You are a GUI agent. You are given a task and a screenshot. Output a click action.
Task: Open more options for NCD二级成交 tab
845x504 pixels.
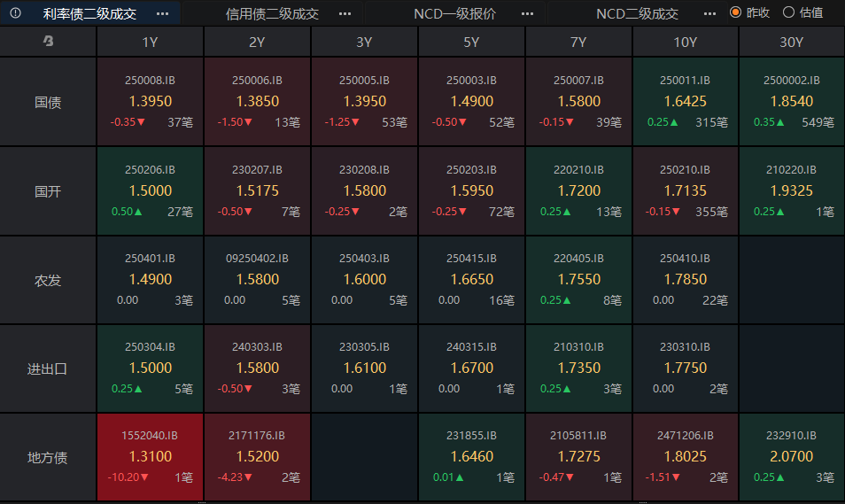(709, 13)
